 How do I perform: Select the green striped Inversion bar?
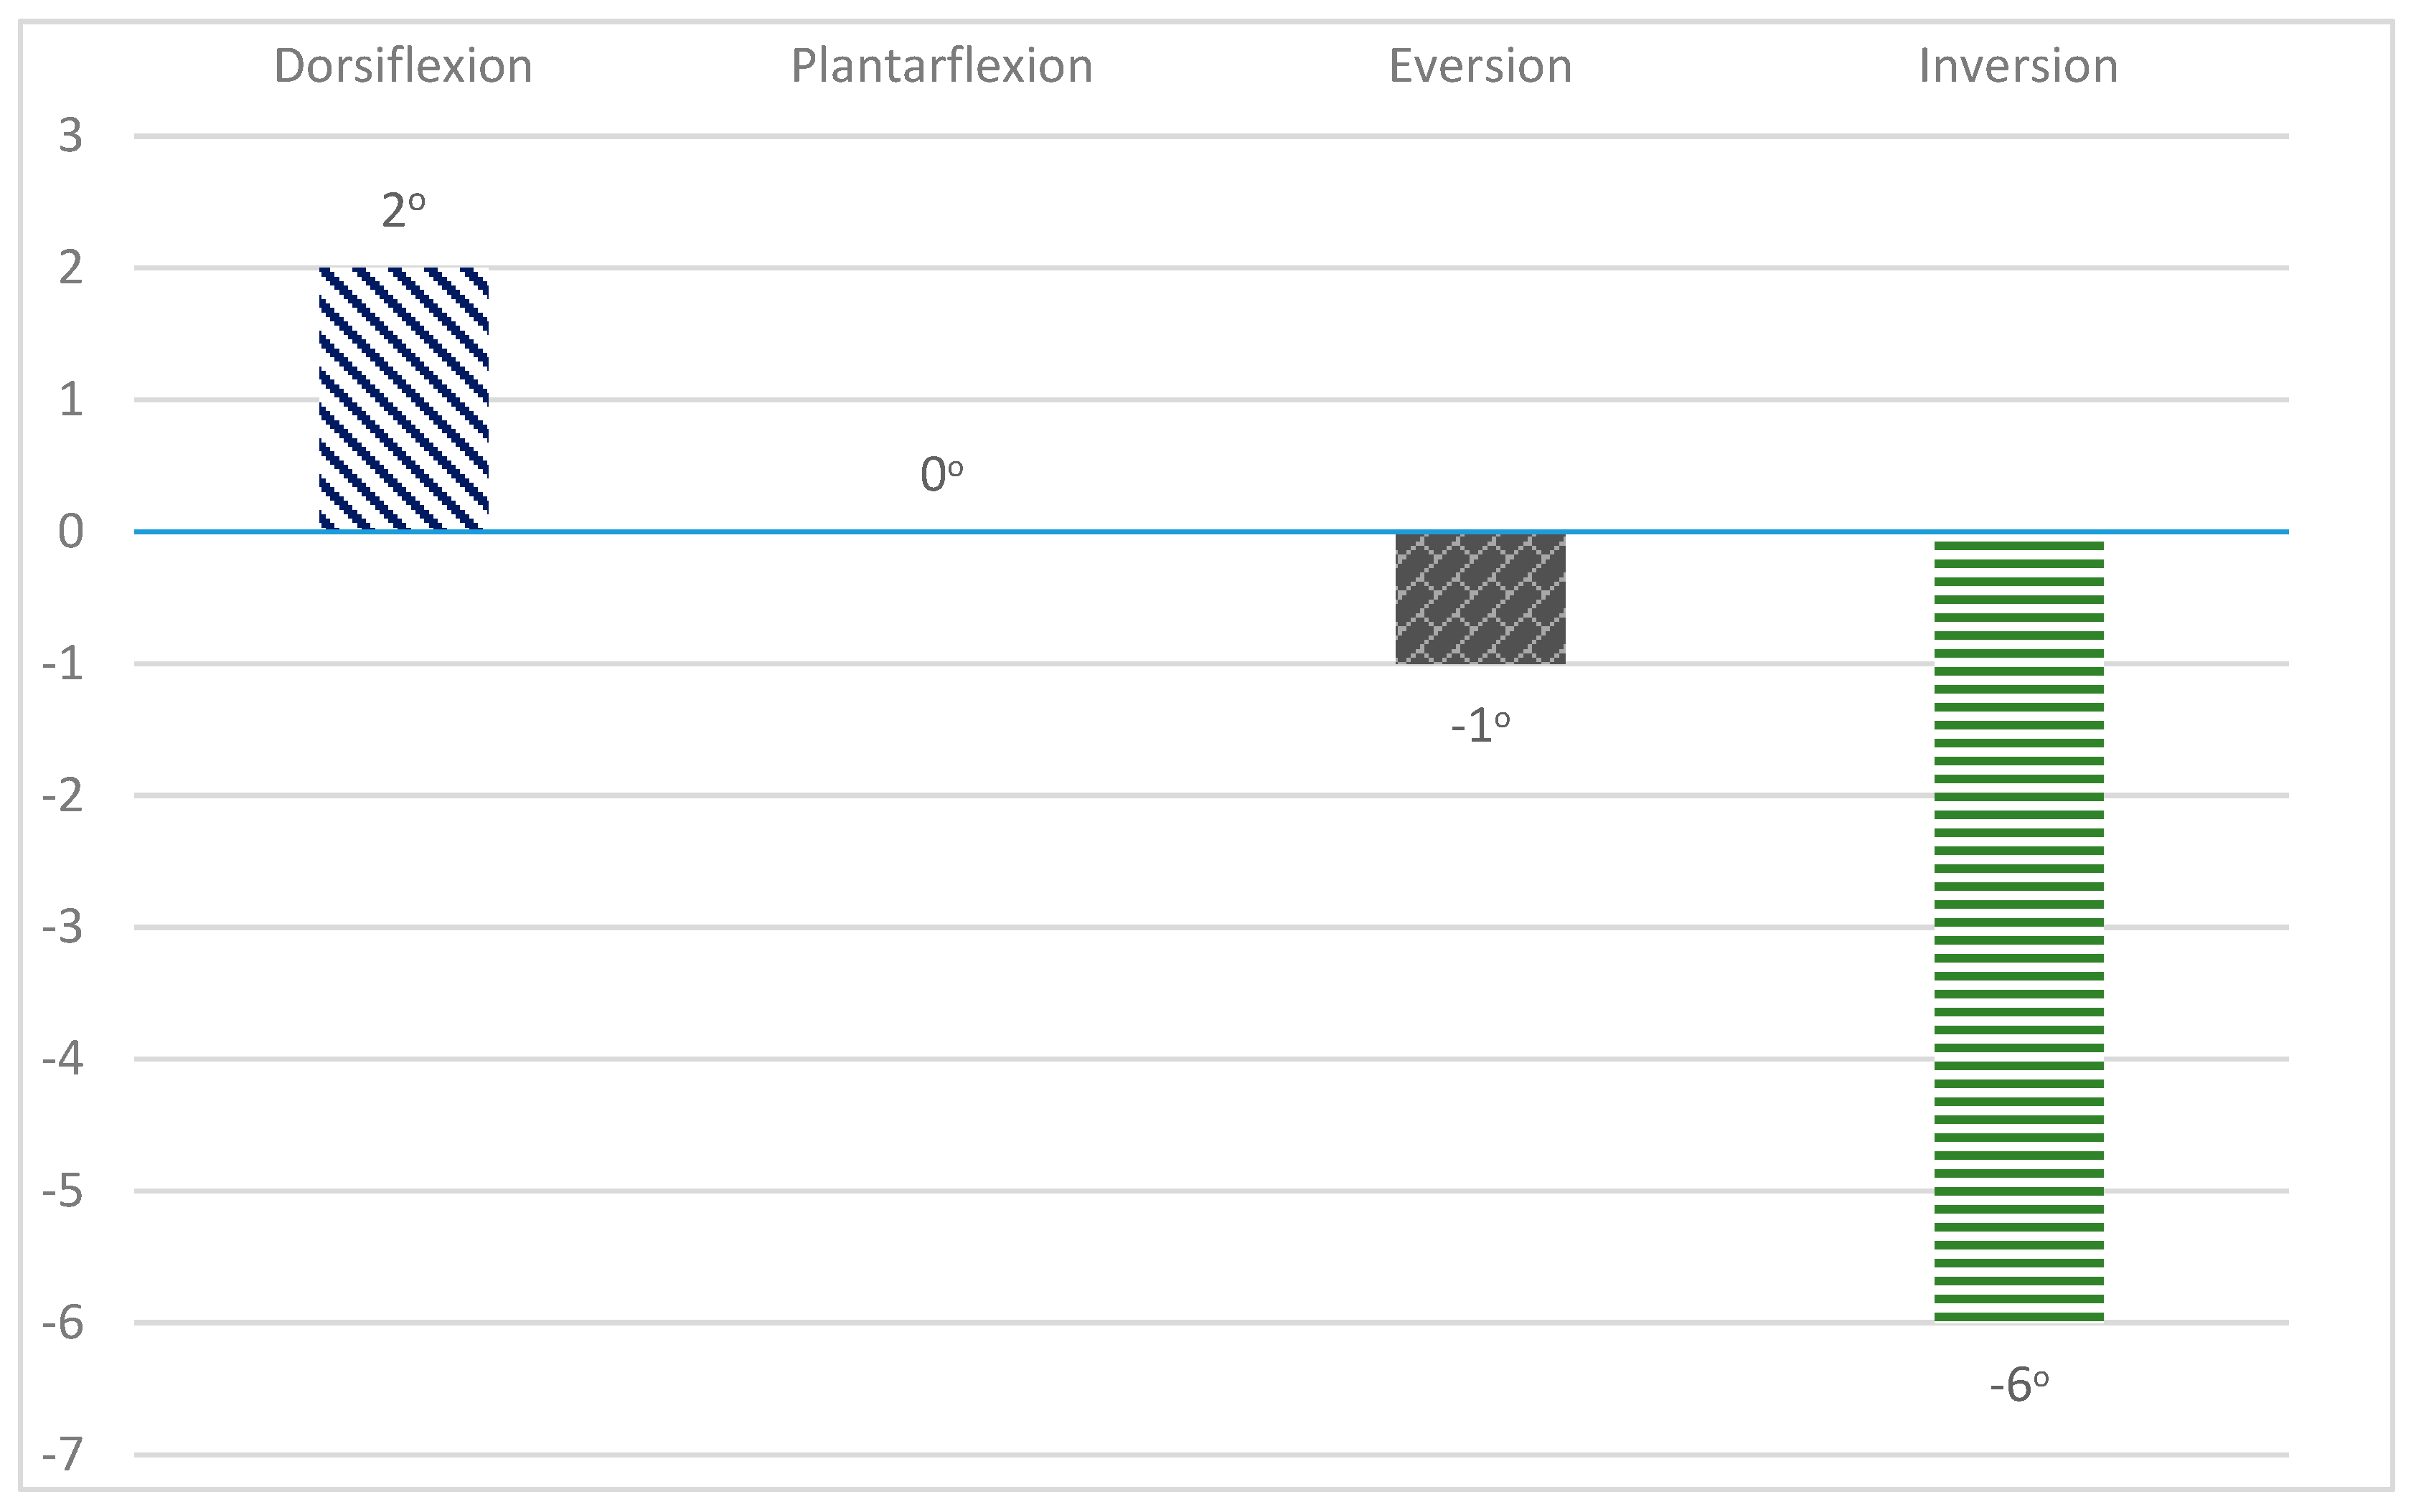(x=2018, y=930)
